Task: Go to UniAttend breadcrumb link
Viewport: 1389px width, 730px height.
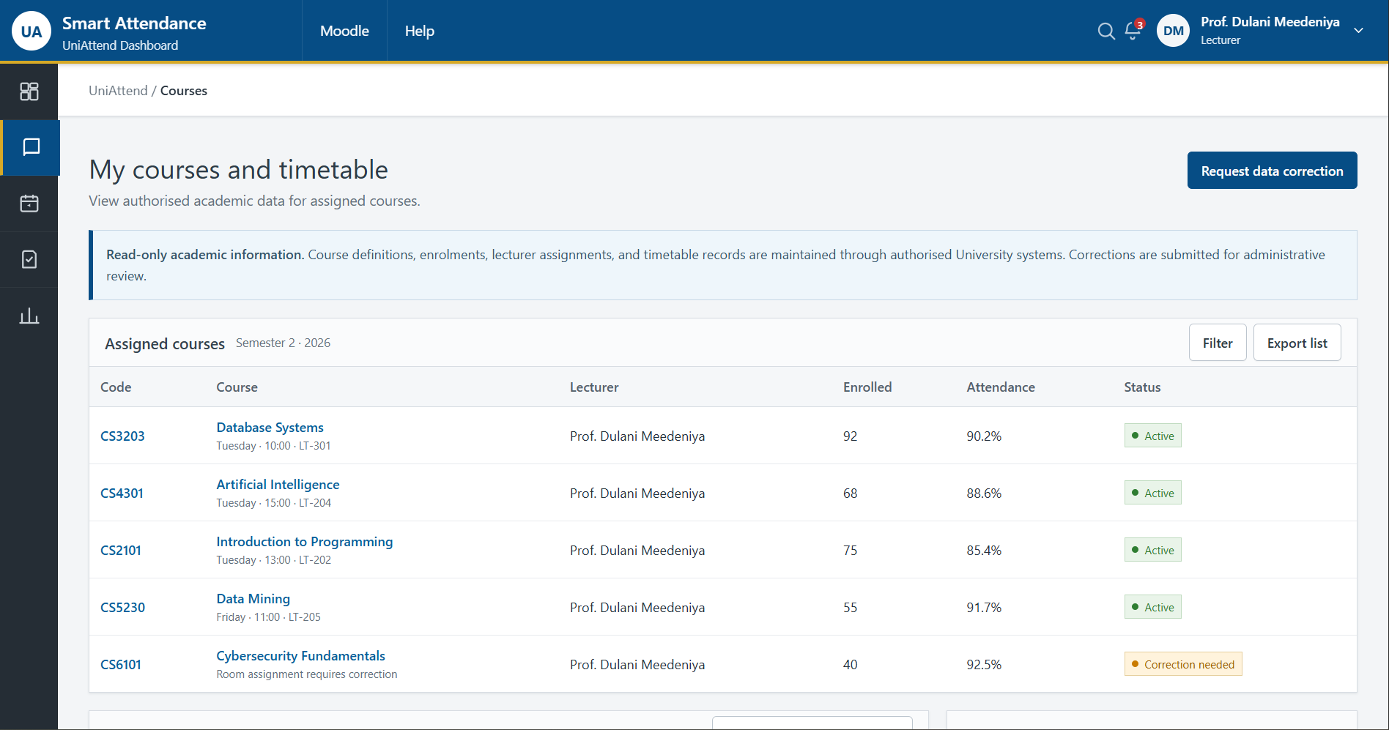Action: pyautogui.click(x=118, y=91)
